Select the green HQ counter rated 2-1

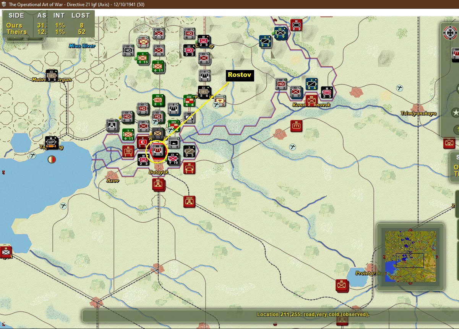tap(158, 100)
